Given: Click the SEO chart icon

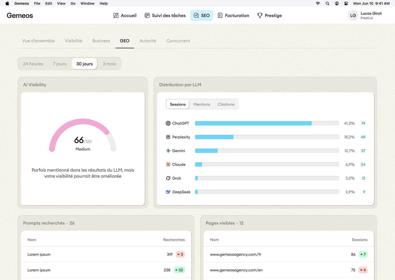Looking at the screenshot, I should pos(196,16).
